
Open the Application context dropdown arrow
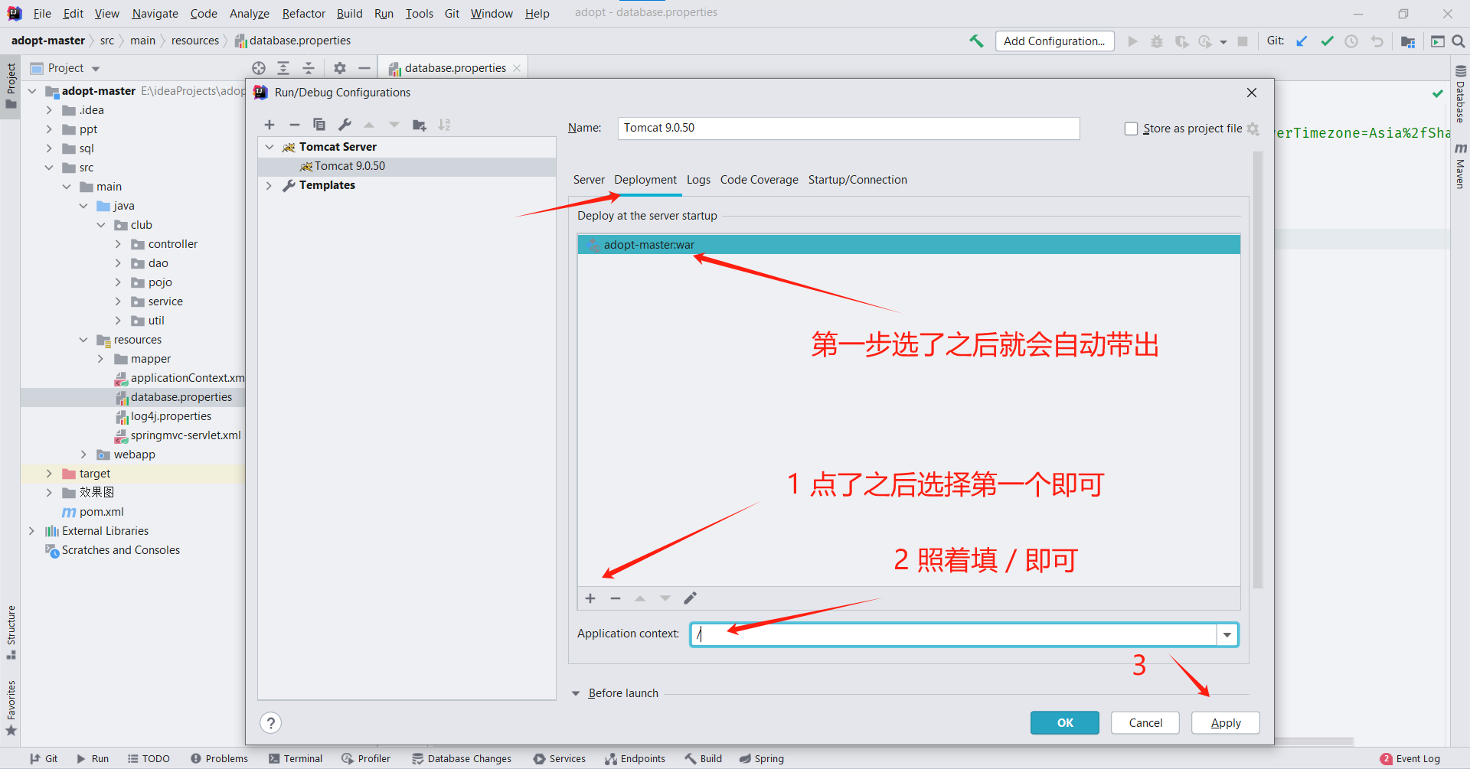1227,634
